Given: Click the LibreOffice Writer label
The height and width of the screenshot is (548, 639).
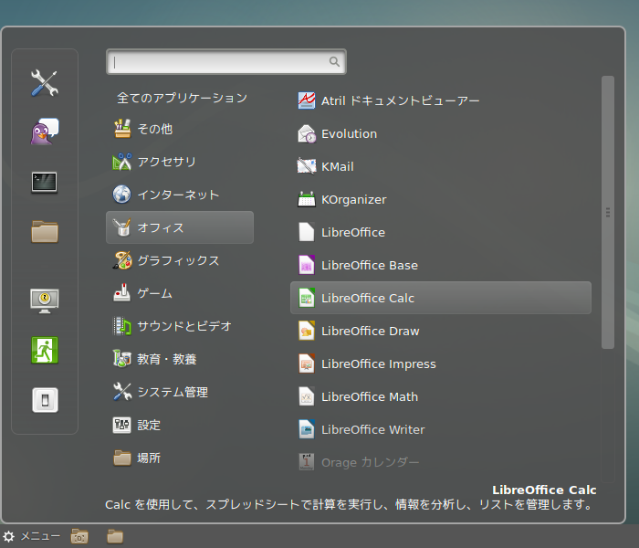Looking at the screenshot, I should (372, 430).
